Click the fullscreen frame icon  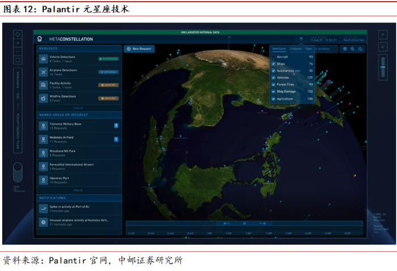pos(18,60)
